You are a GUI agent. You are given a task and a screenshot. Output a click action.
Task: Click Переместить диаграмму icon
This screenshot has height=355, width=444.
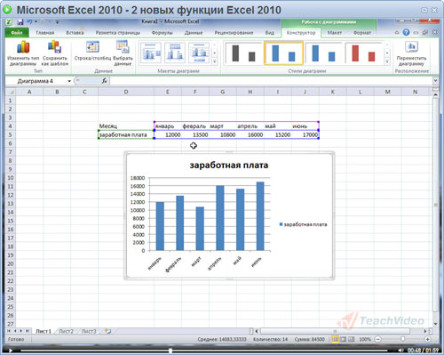tap(412, 47)
